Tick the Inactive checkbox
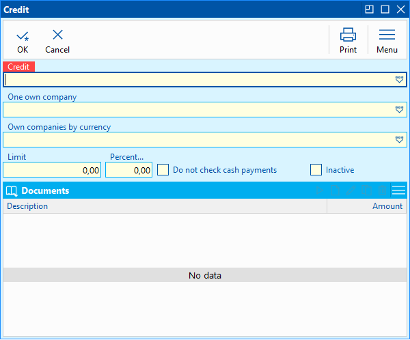410x340 pixels. point(316,170)
